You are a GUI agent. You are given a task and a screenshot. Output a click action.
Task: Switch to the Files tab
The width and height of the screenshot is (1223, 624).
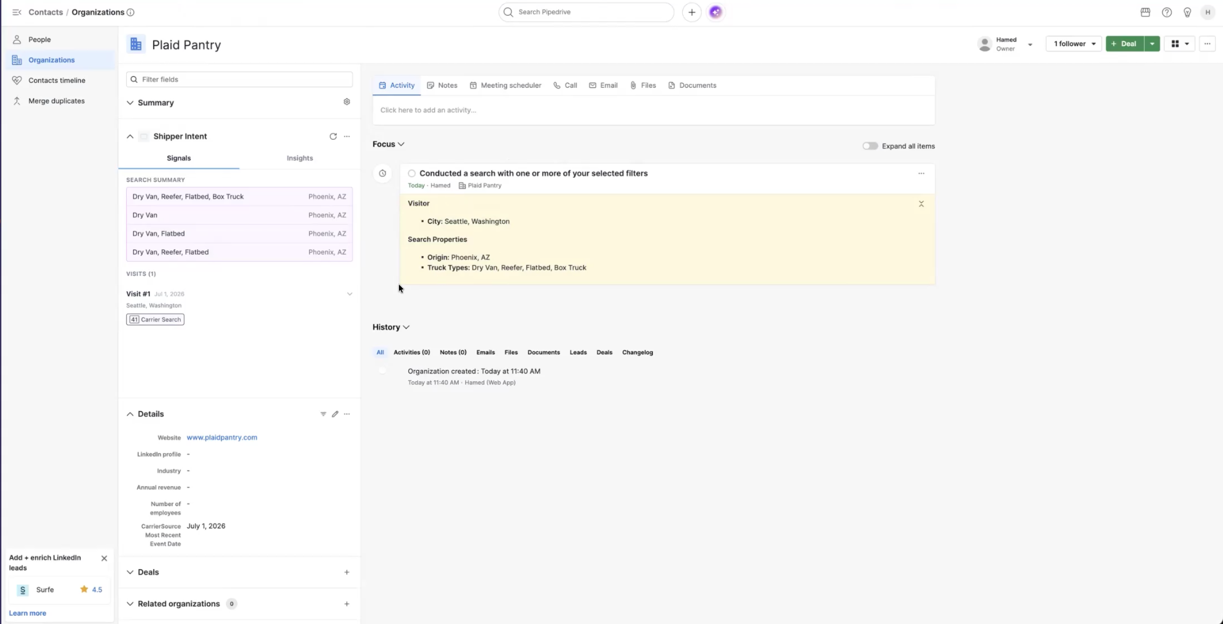click(643, 85)
